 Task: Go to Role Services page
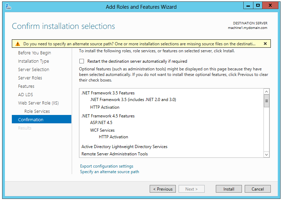37,111
